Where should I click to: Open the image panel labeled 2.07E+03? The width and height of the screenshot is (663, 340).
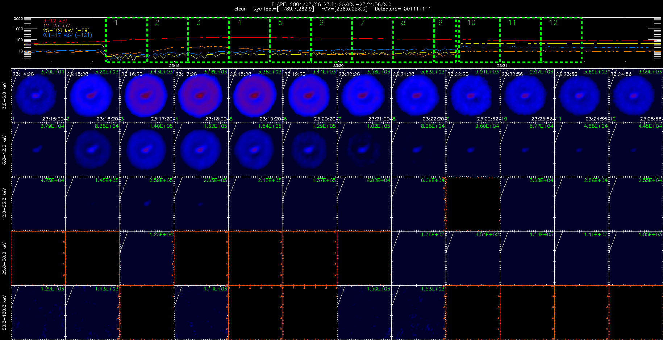527,95
